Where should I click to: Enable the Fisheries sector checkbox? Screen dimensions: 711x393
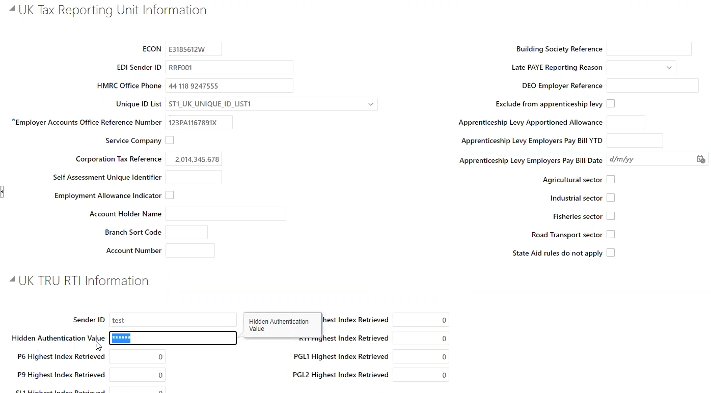[611, 216]
